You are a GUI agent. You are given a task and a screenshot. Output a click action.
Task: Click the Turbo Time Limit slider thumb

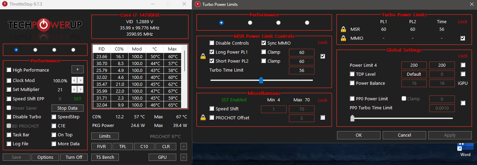(x=261, y=80)
